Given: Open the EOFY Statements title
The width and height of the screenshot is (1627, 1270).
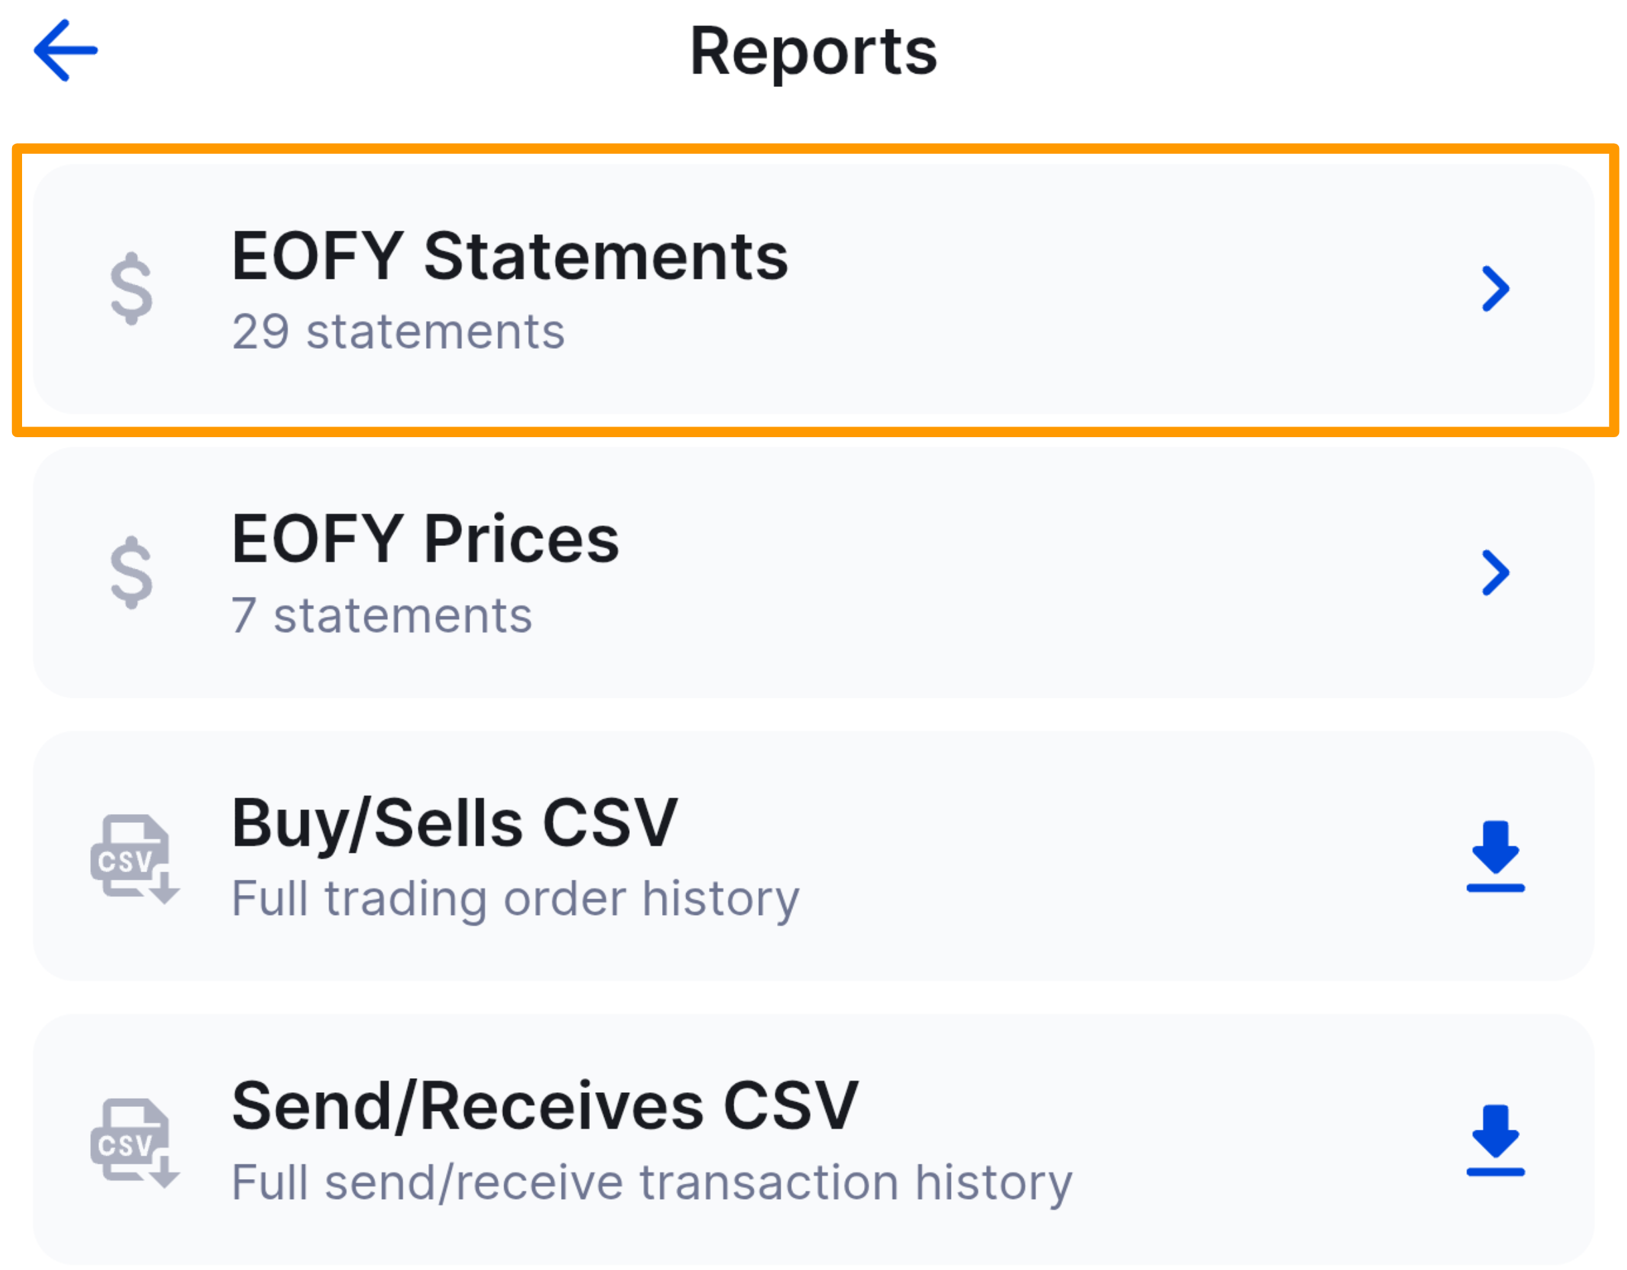Looking at the screenshot, I should click(x=510, y=256).
